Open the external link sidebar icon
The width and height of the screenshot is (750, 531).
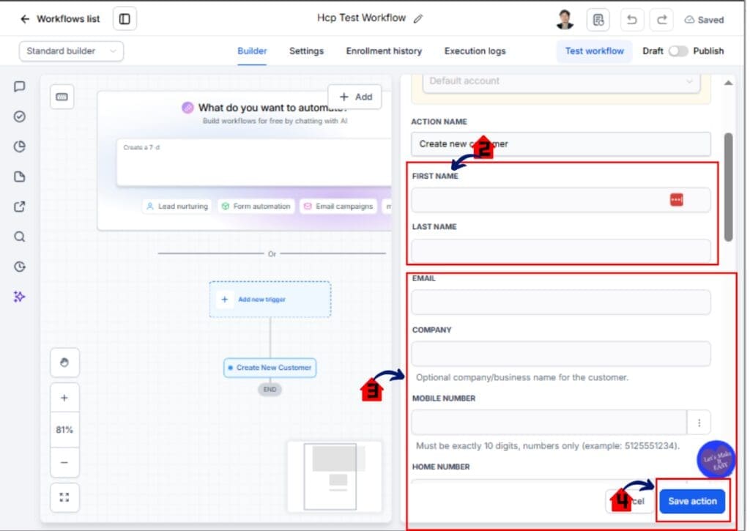click(x=20, y=207)
